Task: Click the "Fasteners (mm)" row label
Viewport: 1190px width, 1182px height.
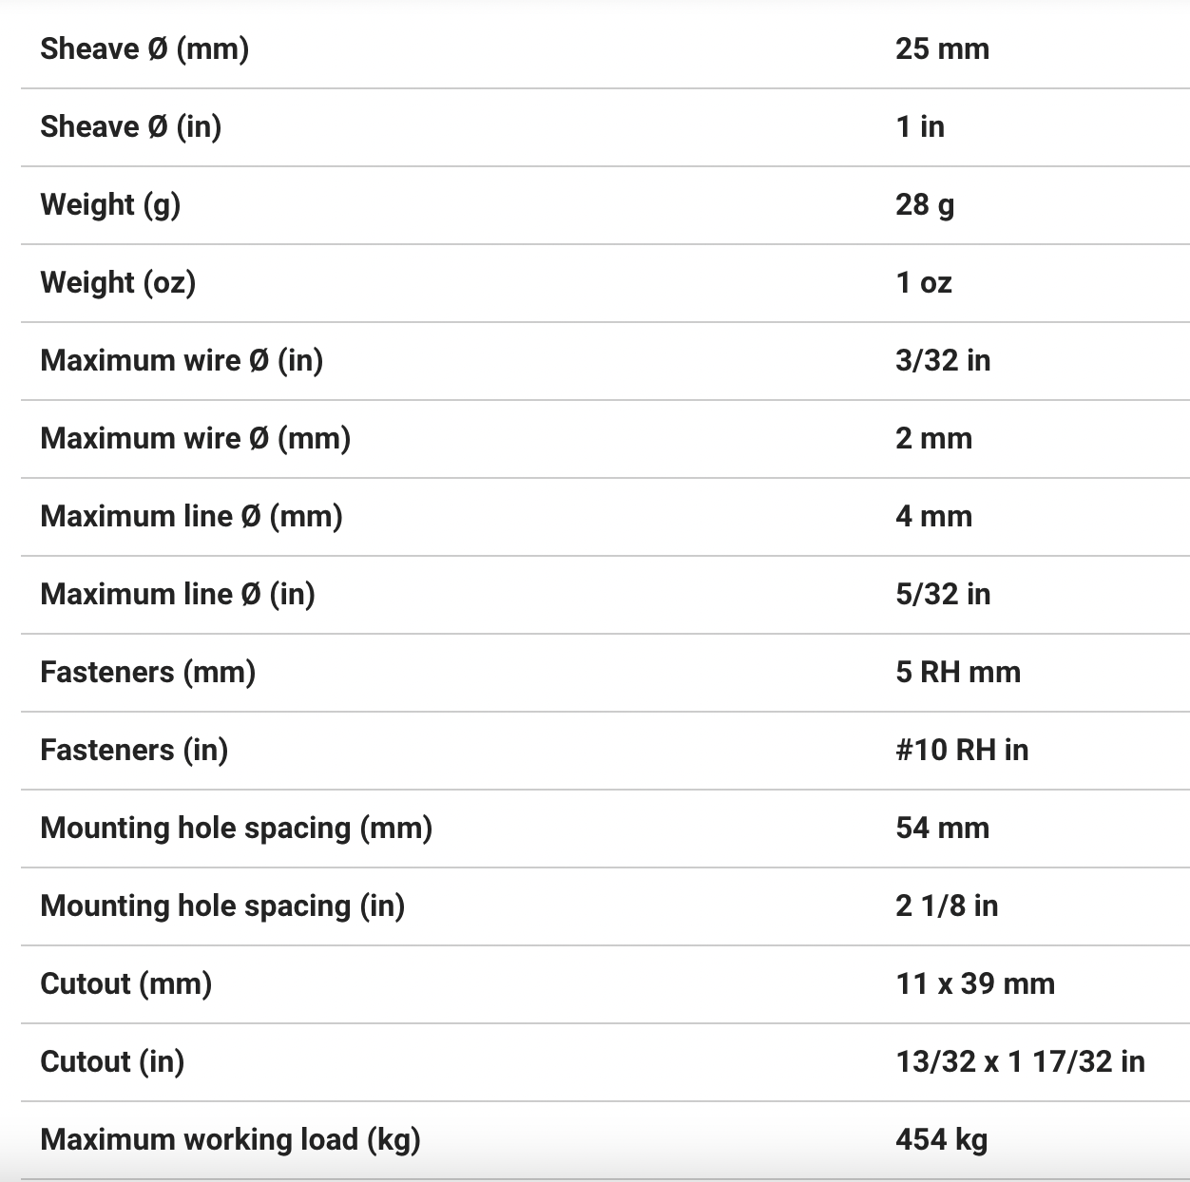Action: click(147, 672)
